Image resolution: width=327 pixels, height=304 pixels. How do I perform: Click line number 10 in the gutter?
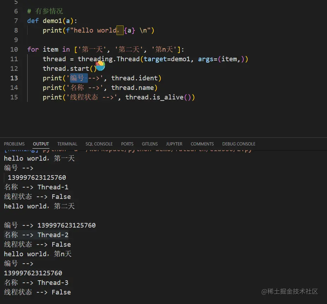click(x=14, y=50)
